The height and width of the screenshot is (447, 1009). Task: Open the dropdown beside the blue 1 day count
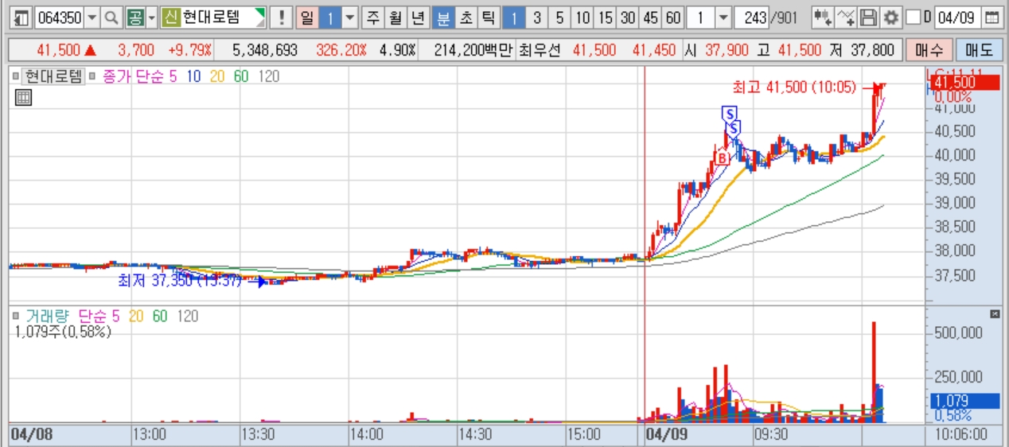tap(349, 17)
